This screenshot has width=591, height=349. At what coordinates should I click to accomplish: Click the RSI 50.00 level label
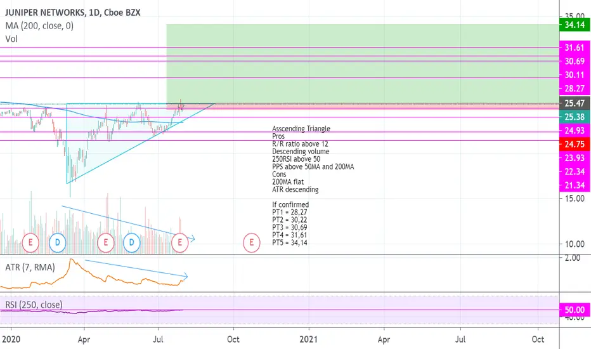tap(575, 310)
